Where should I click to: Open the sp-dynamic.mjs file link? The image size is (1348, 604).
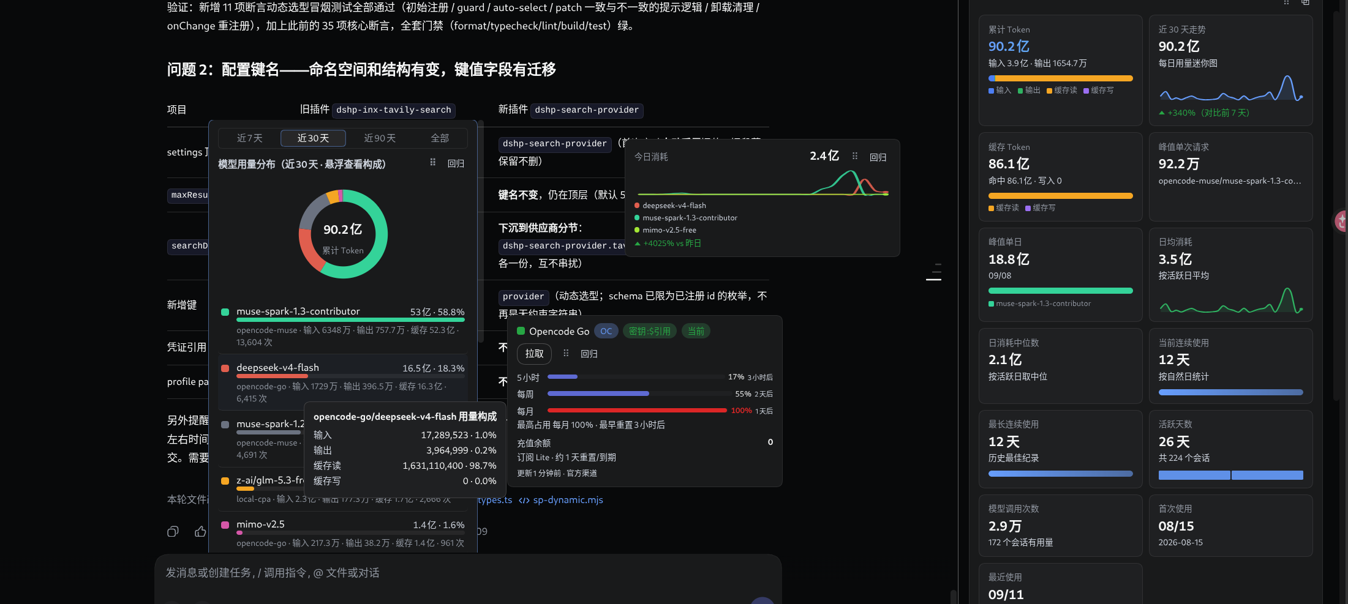(x=568, y=500)
